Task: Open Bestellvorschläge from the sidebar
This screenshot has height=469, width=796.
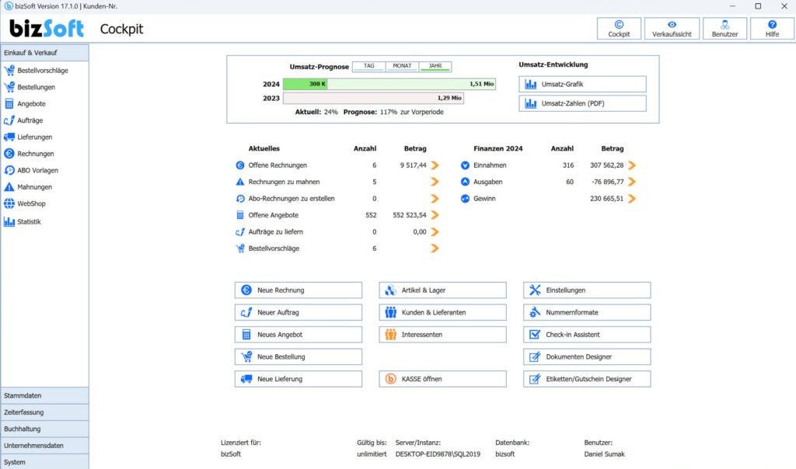Action: [44, 70]
